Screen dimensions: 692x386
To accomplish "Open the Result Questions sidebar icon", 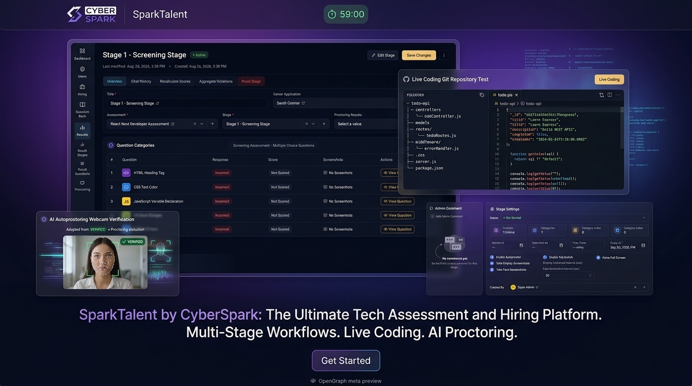I will (x=82, y=163).
